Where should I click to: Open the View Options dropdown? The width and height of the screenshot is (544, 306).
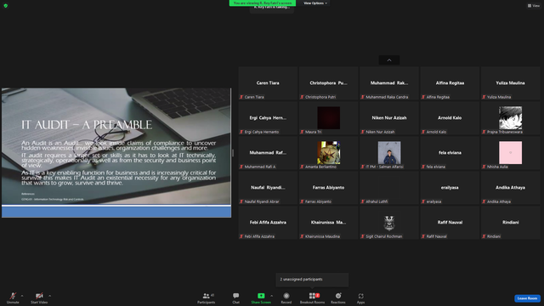(315, 3)
